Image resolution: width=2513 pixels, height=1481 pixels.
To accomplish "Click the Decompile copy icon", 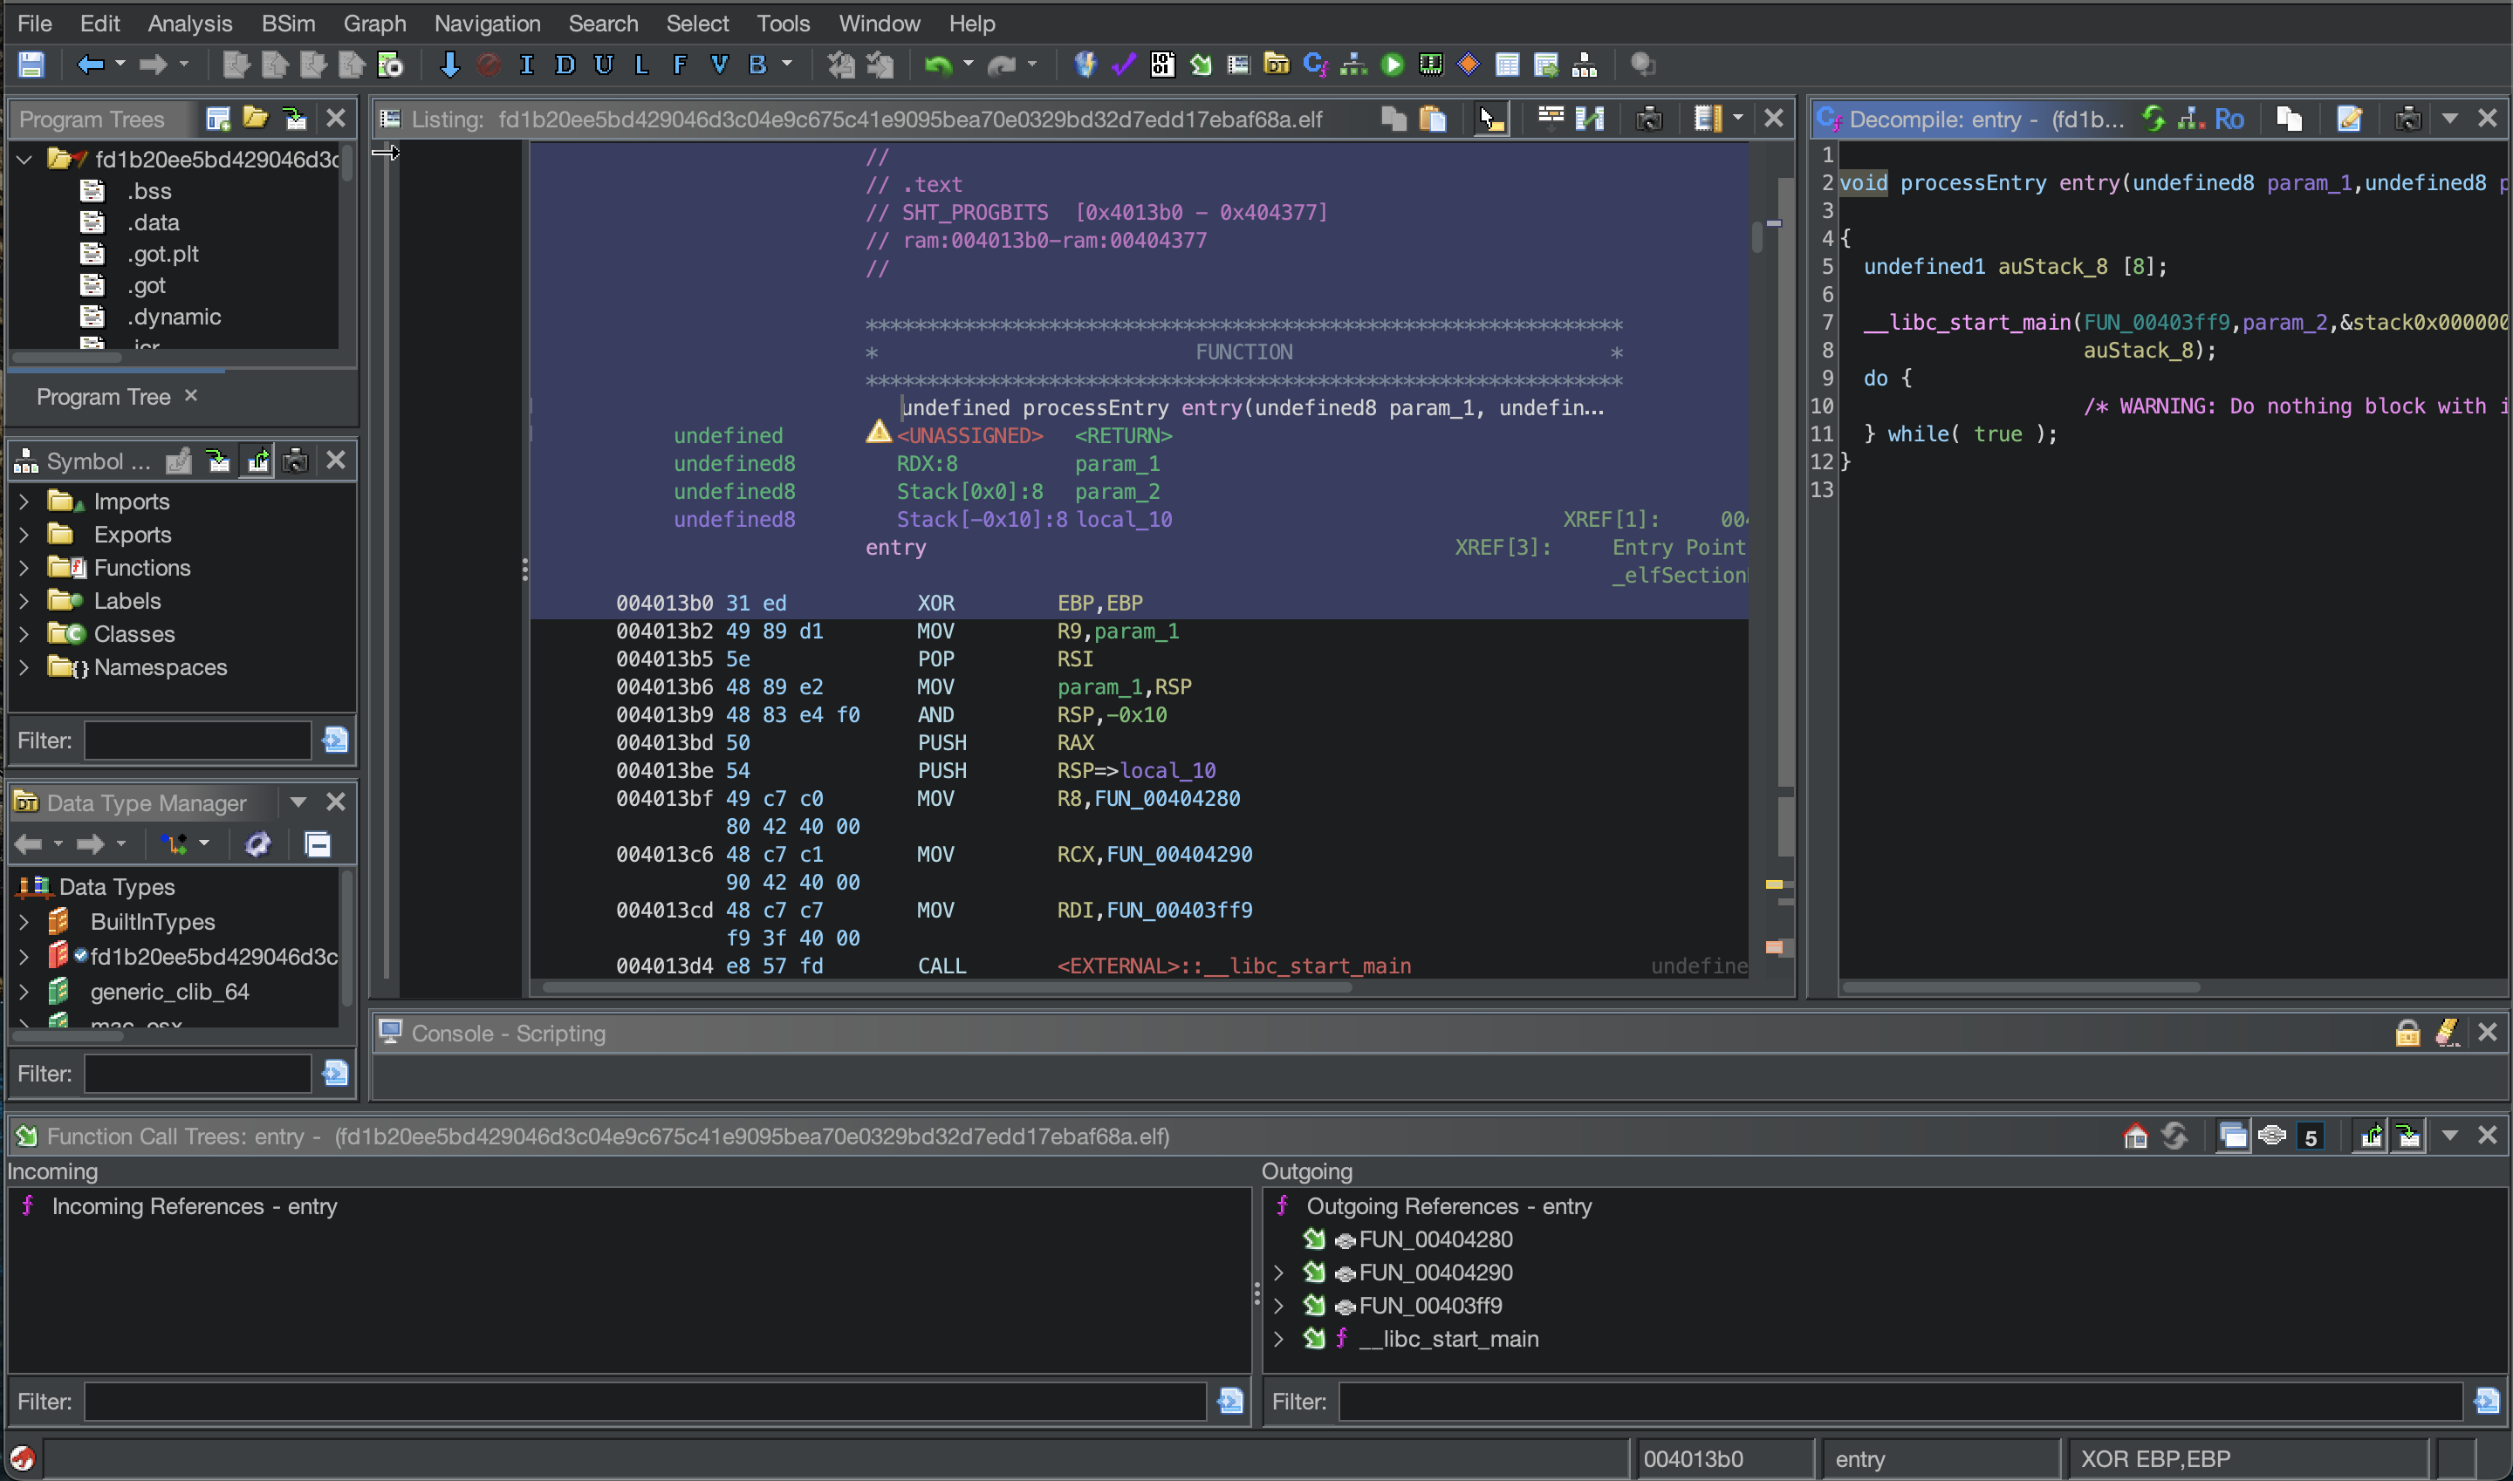I will click(2290, 119).
